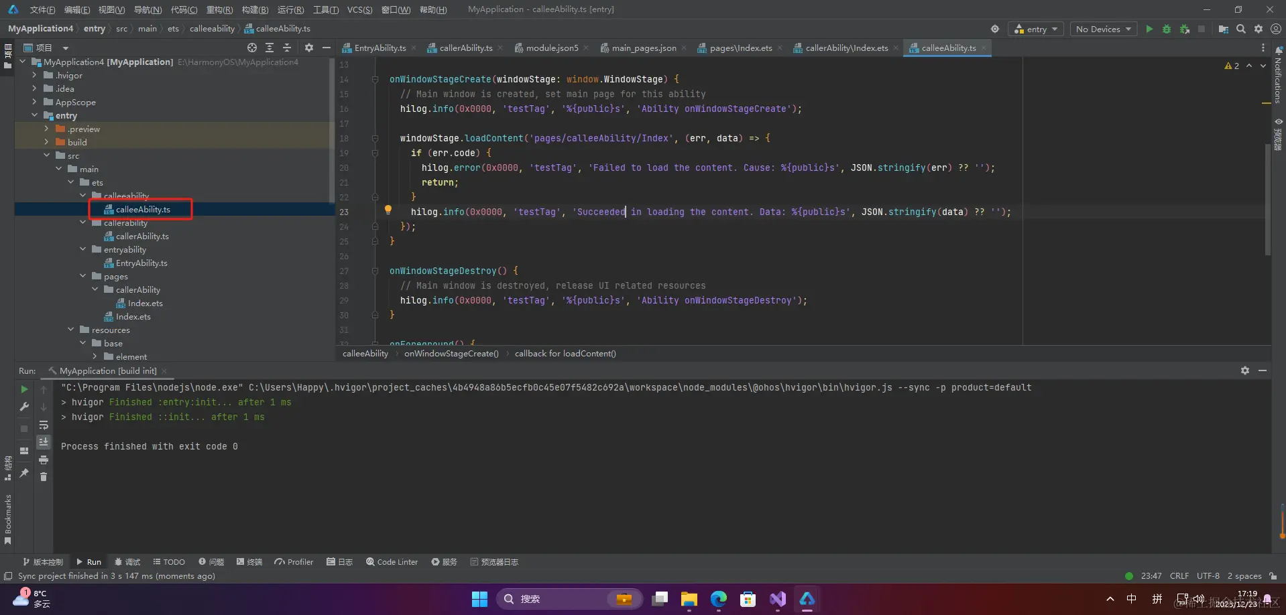1286x615 pixels.
Task: Toggle the 拼 IME mode indicator in system tray
Action: pyautogui.click(x=1157, y=599)
